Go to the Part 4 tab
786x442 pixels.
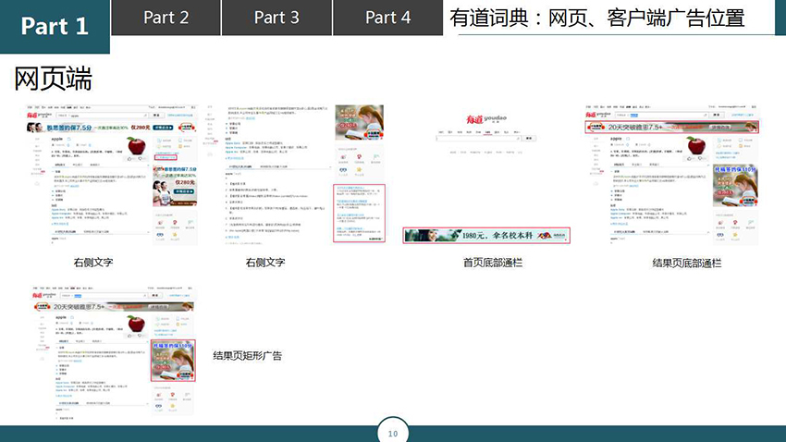tap(388, 18)
